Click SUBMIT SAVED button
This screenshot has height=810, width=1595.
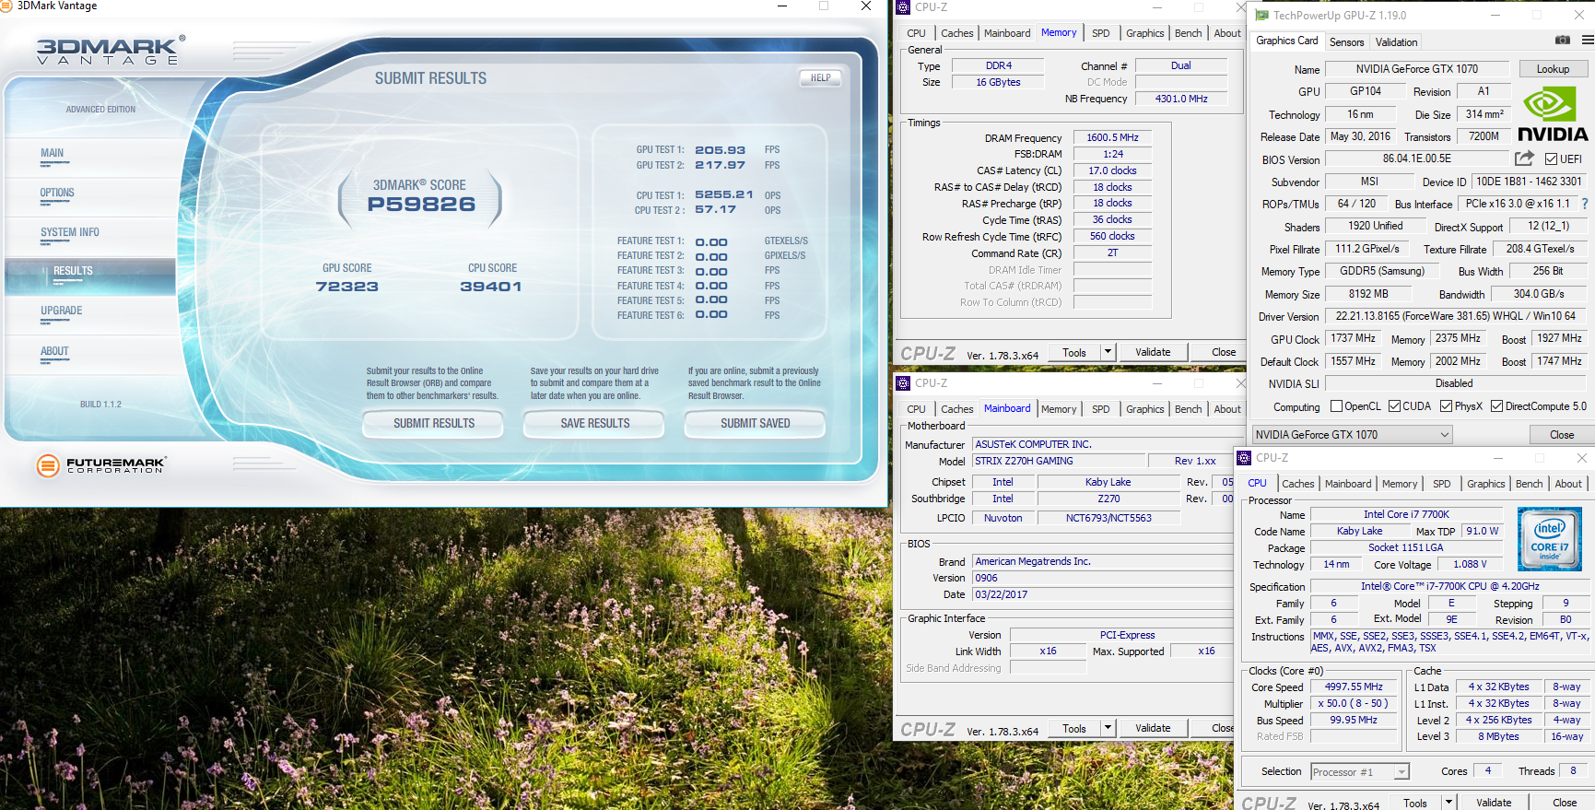pyautogui.click(x=756, y=424)
